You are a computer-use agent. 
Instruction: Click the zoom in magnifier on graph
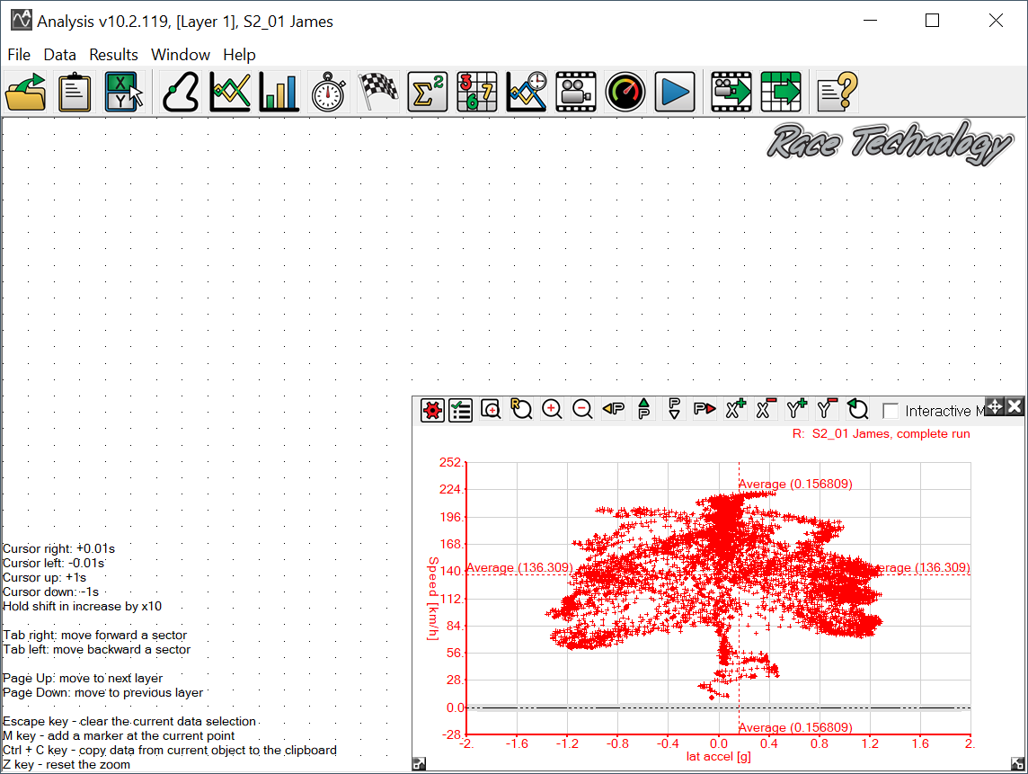552,410
